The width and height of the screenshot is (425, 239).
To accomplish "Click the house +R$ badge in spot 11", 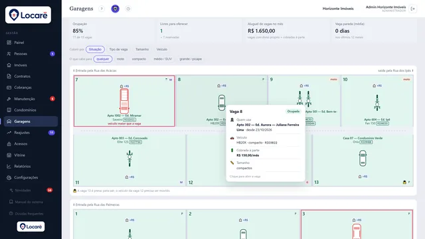I will 129,177.
